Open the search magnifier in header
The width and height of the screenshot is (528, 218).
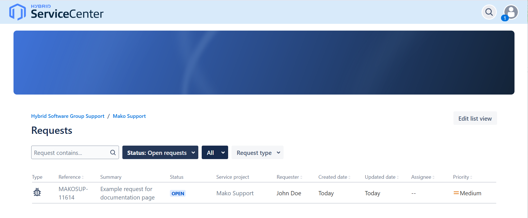coord(489,12)
